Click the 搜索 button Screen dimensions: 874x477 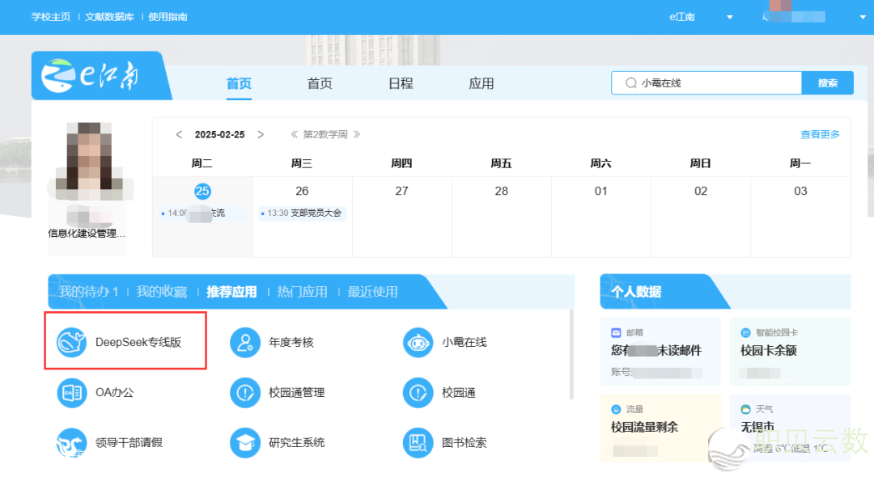click(828, 83)
